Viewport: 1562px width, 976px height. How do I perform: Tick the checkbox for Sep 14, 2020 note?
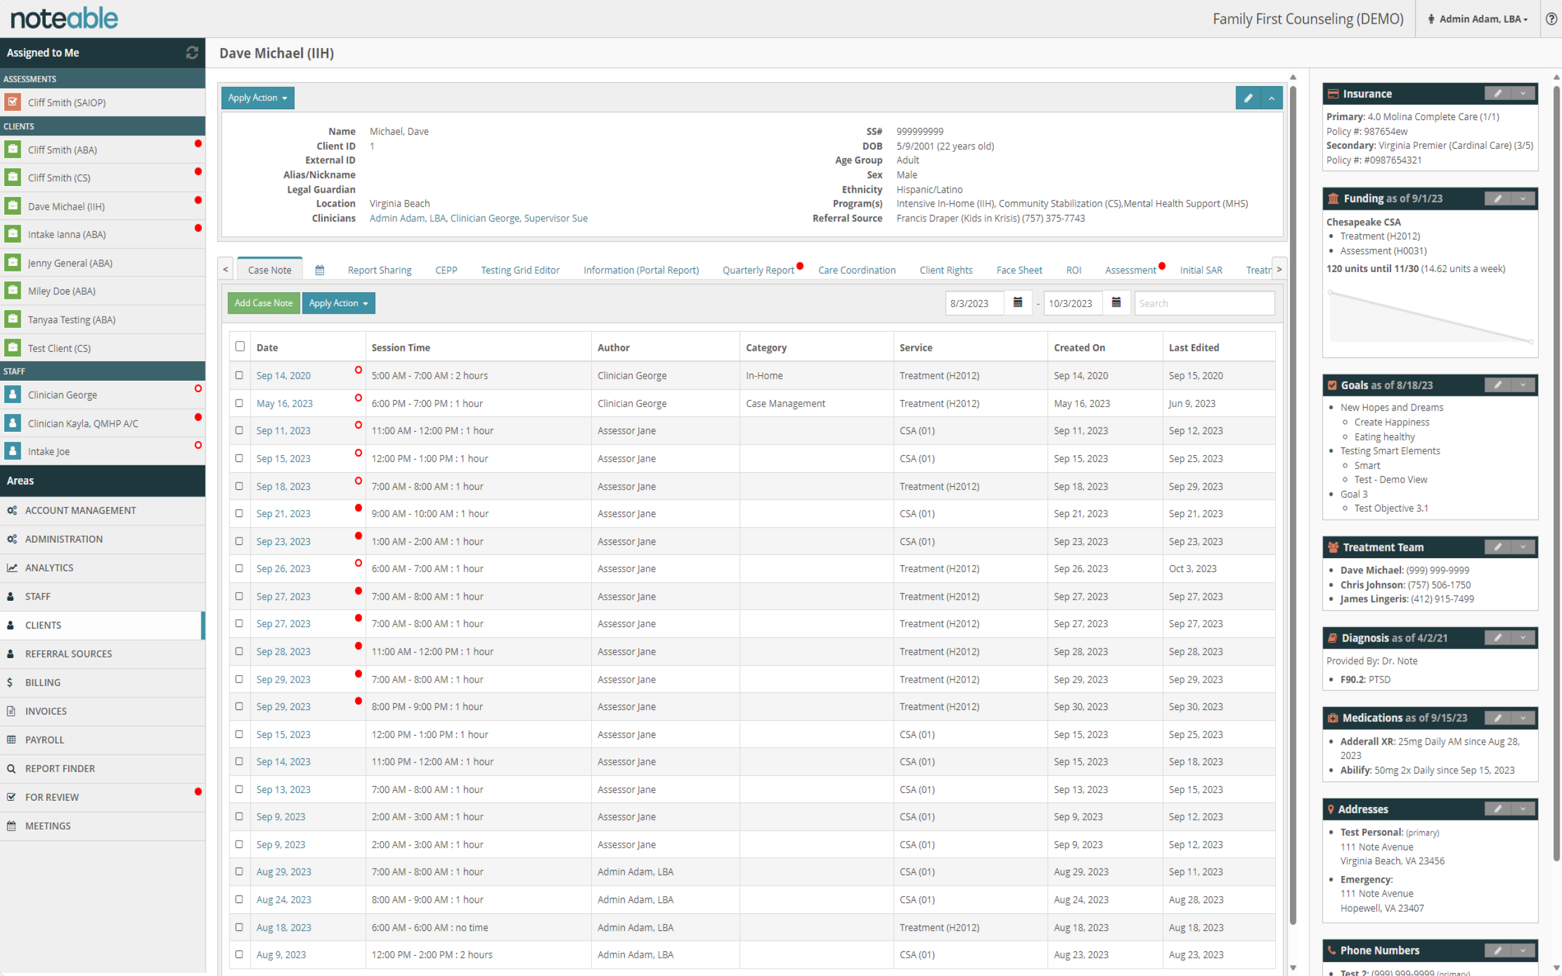point(239,375)
